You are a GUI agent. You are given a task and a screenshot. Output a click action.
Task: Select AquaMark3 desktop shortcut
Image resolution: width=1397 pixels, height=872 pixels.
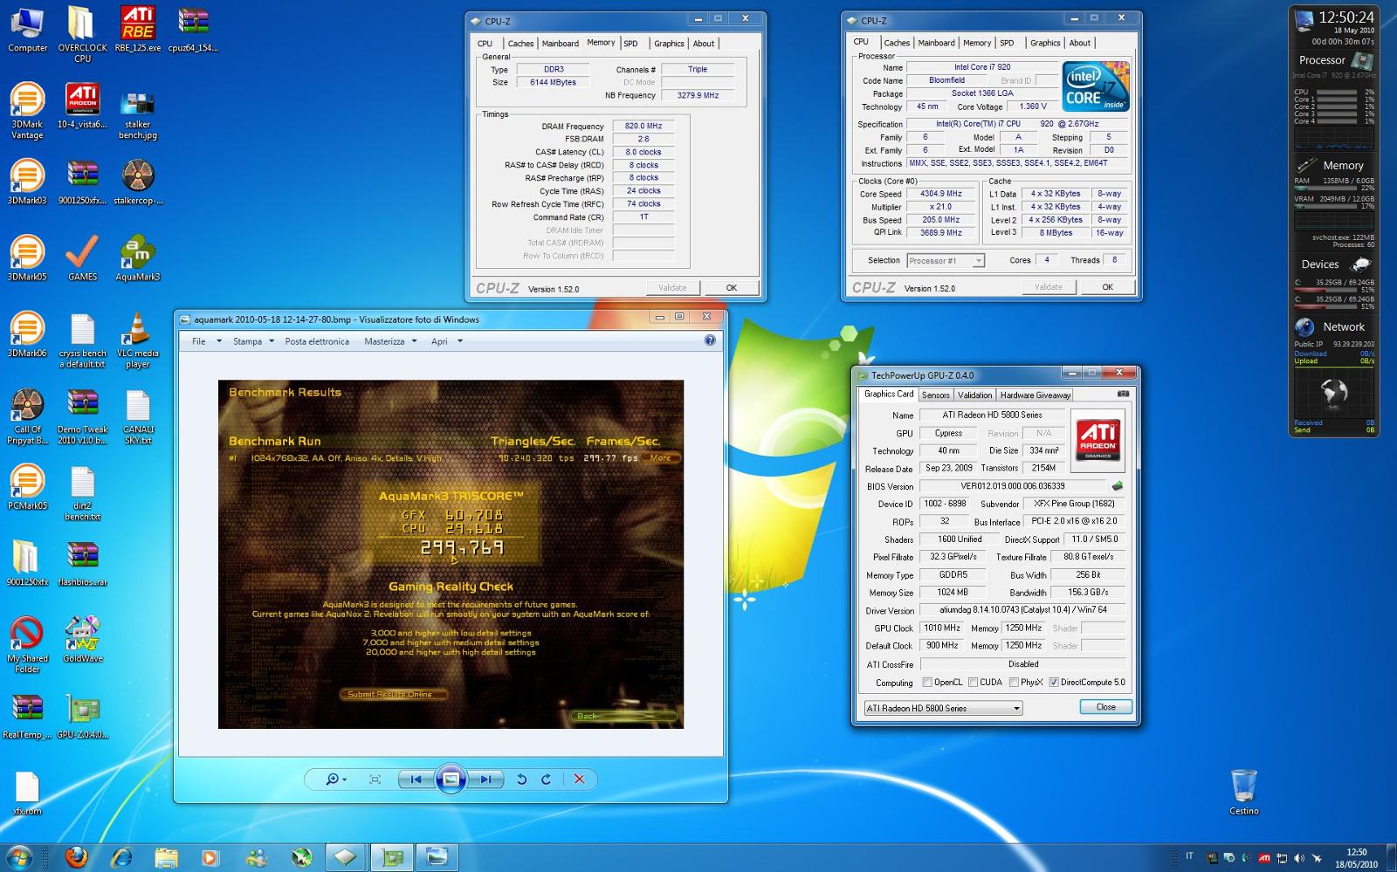click(x=137, y=258)
